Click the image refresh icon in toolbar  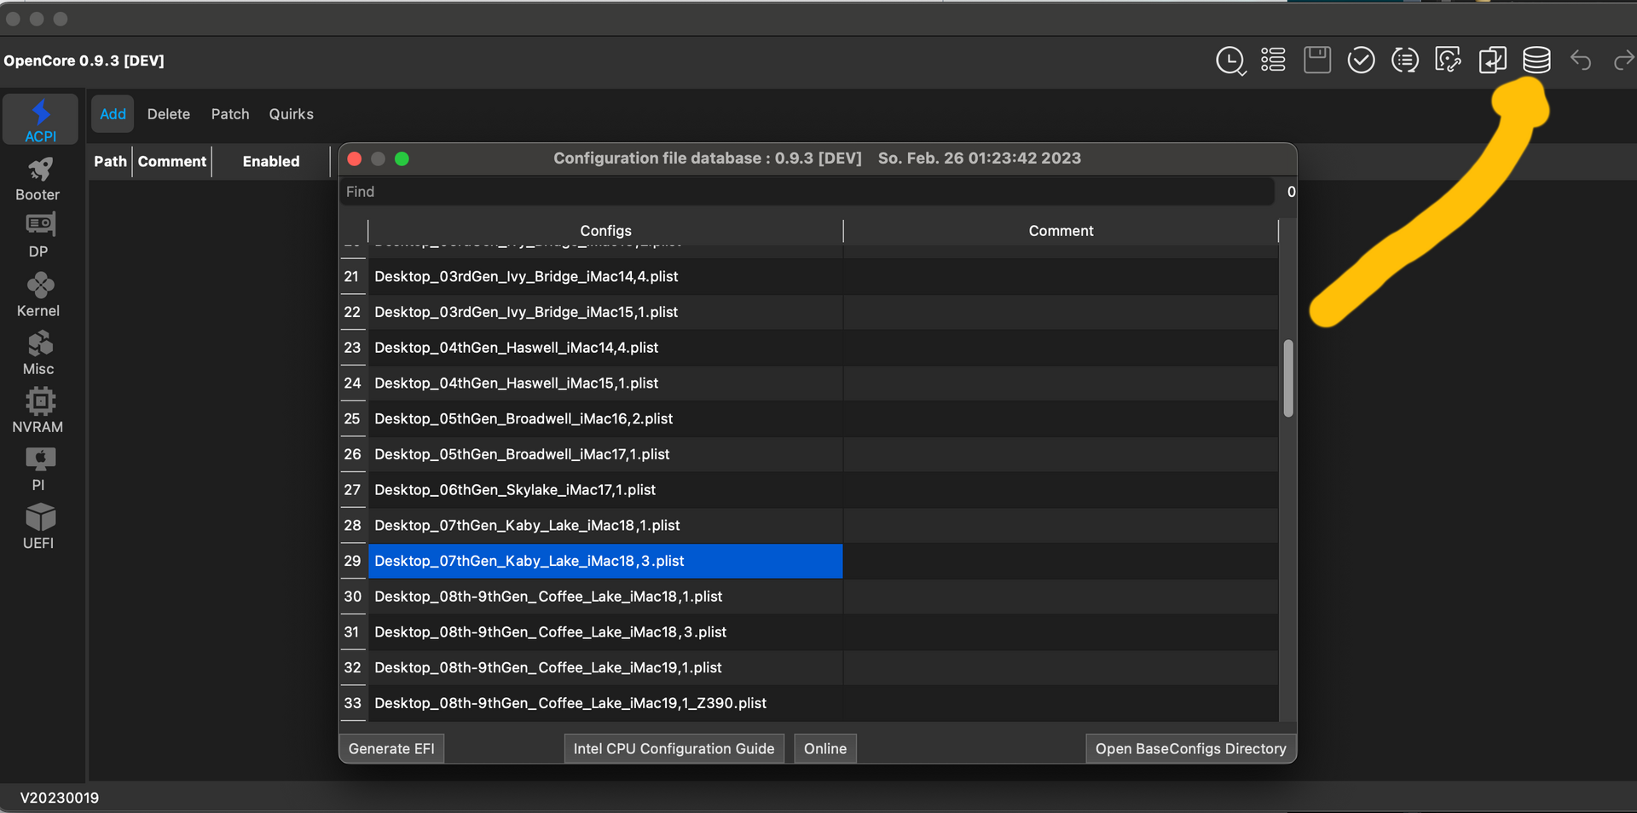tap(1449, 60)
